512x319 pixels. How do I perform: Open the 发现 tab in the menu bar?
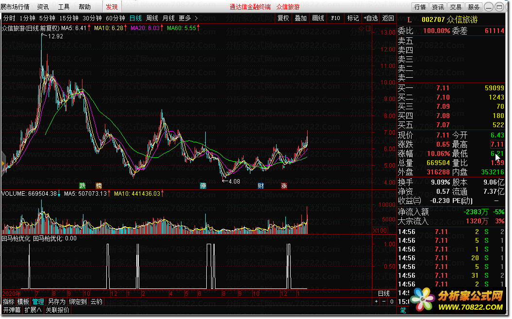[112, 7]
